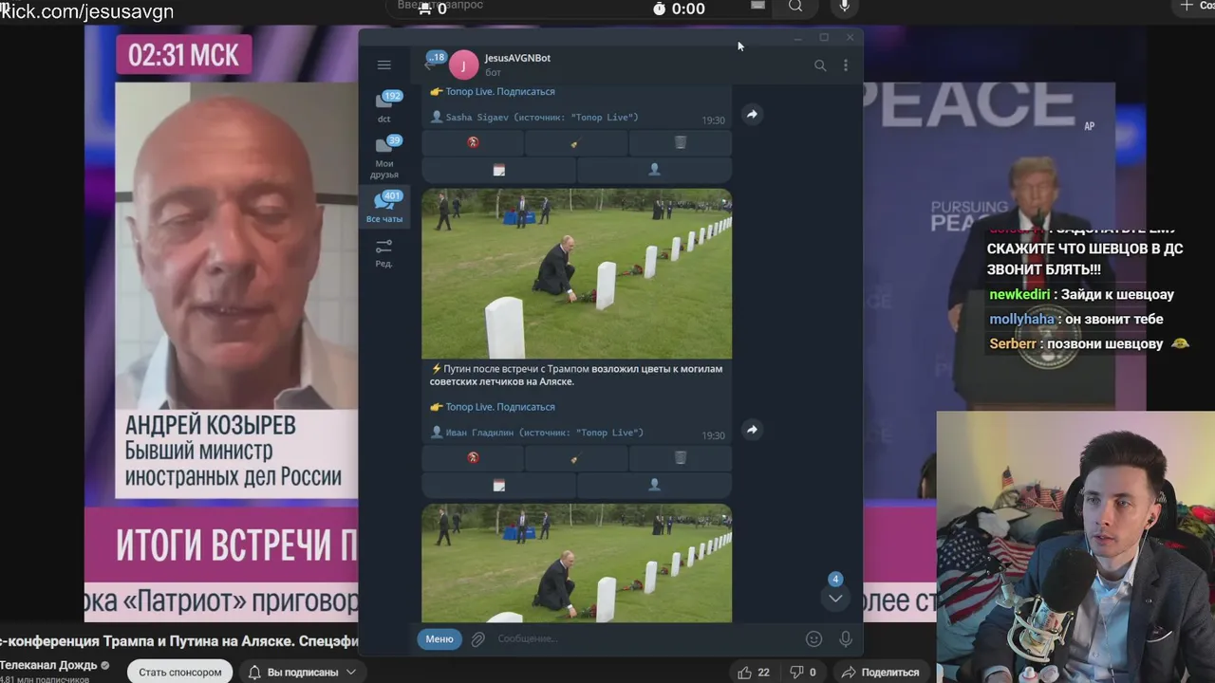The height and width of the screenshot is (683, 1215).
Task: Switch to the Мои друзья folder
Action: point(384,157)
